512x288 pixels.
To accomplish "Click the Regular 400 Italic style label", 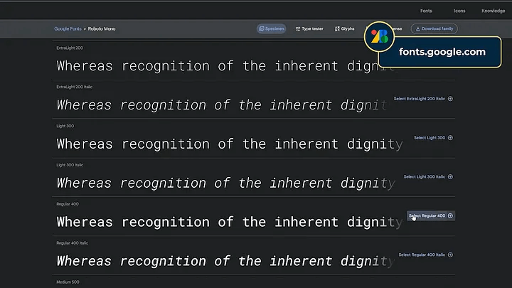I will (x=72, y=243).
